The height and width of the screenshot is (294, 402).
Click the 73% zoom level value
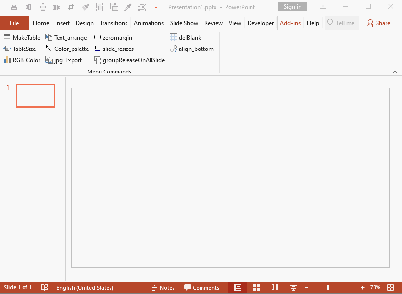coord(376,287)
